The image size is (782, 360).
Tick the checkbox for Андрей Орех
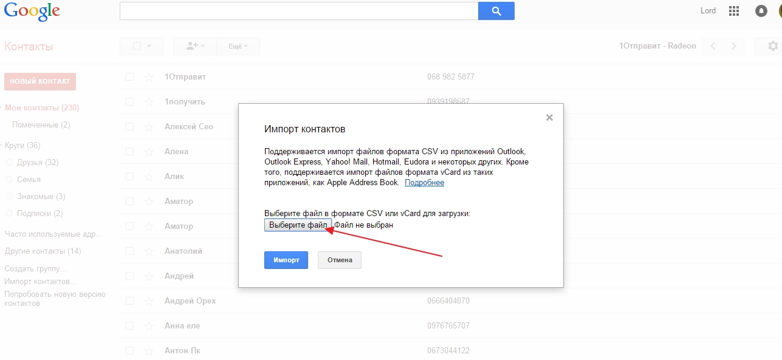(x=129, y=301)
